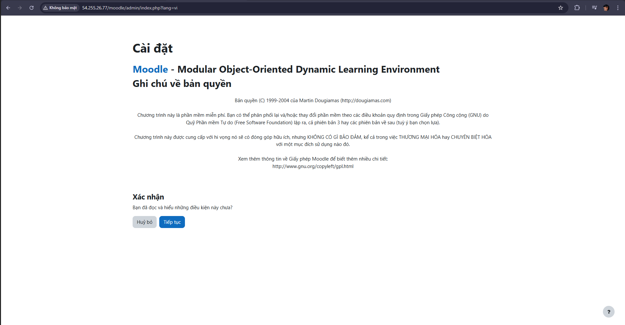The image size is (625, 325).
Task: Bookmark this page with the star icon
Action: pos(561,8)
